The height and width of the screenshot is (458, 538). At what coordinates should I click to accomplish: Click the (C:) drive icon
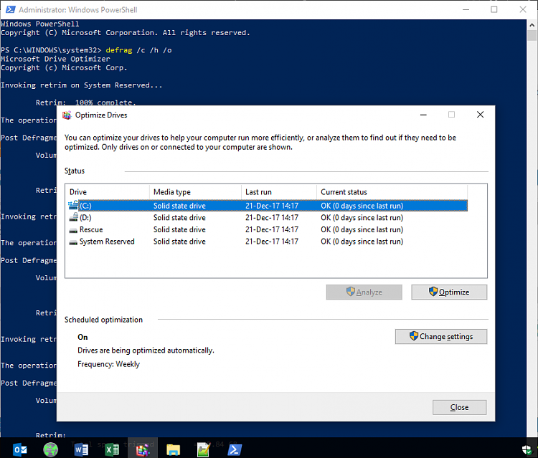click(73, 205)
